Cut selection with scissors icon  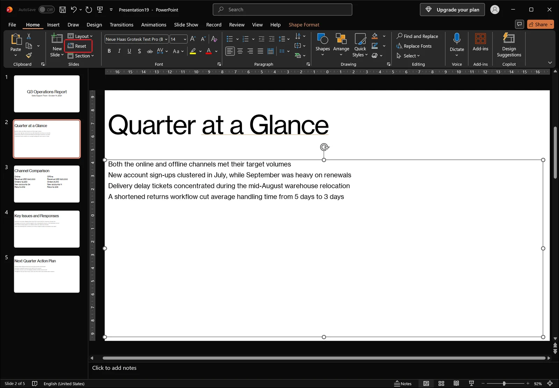(x=29, y=36)
